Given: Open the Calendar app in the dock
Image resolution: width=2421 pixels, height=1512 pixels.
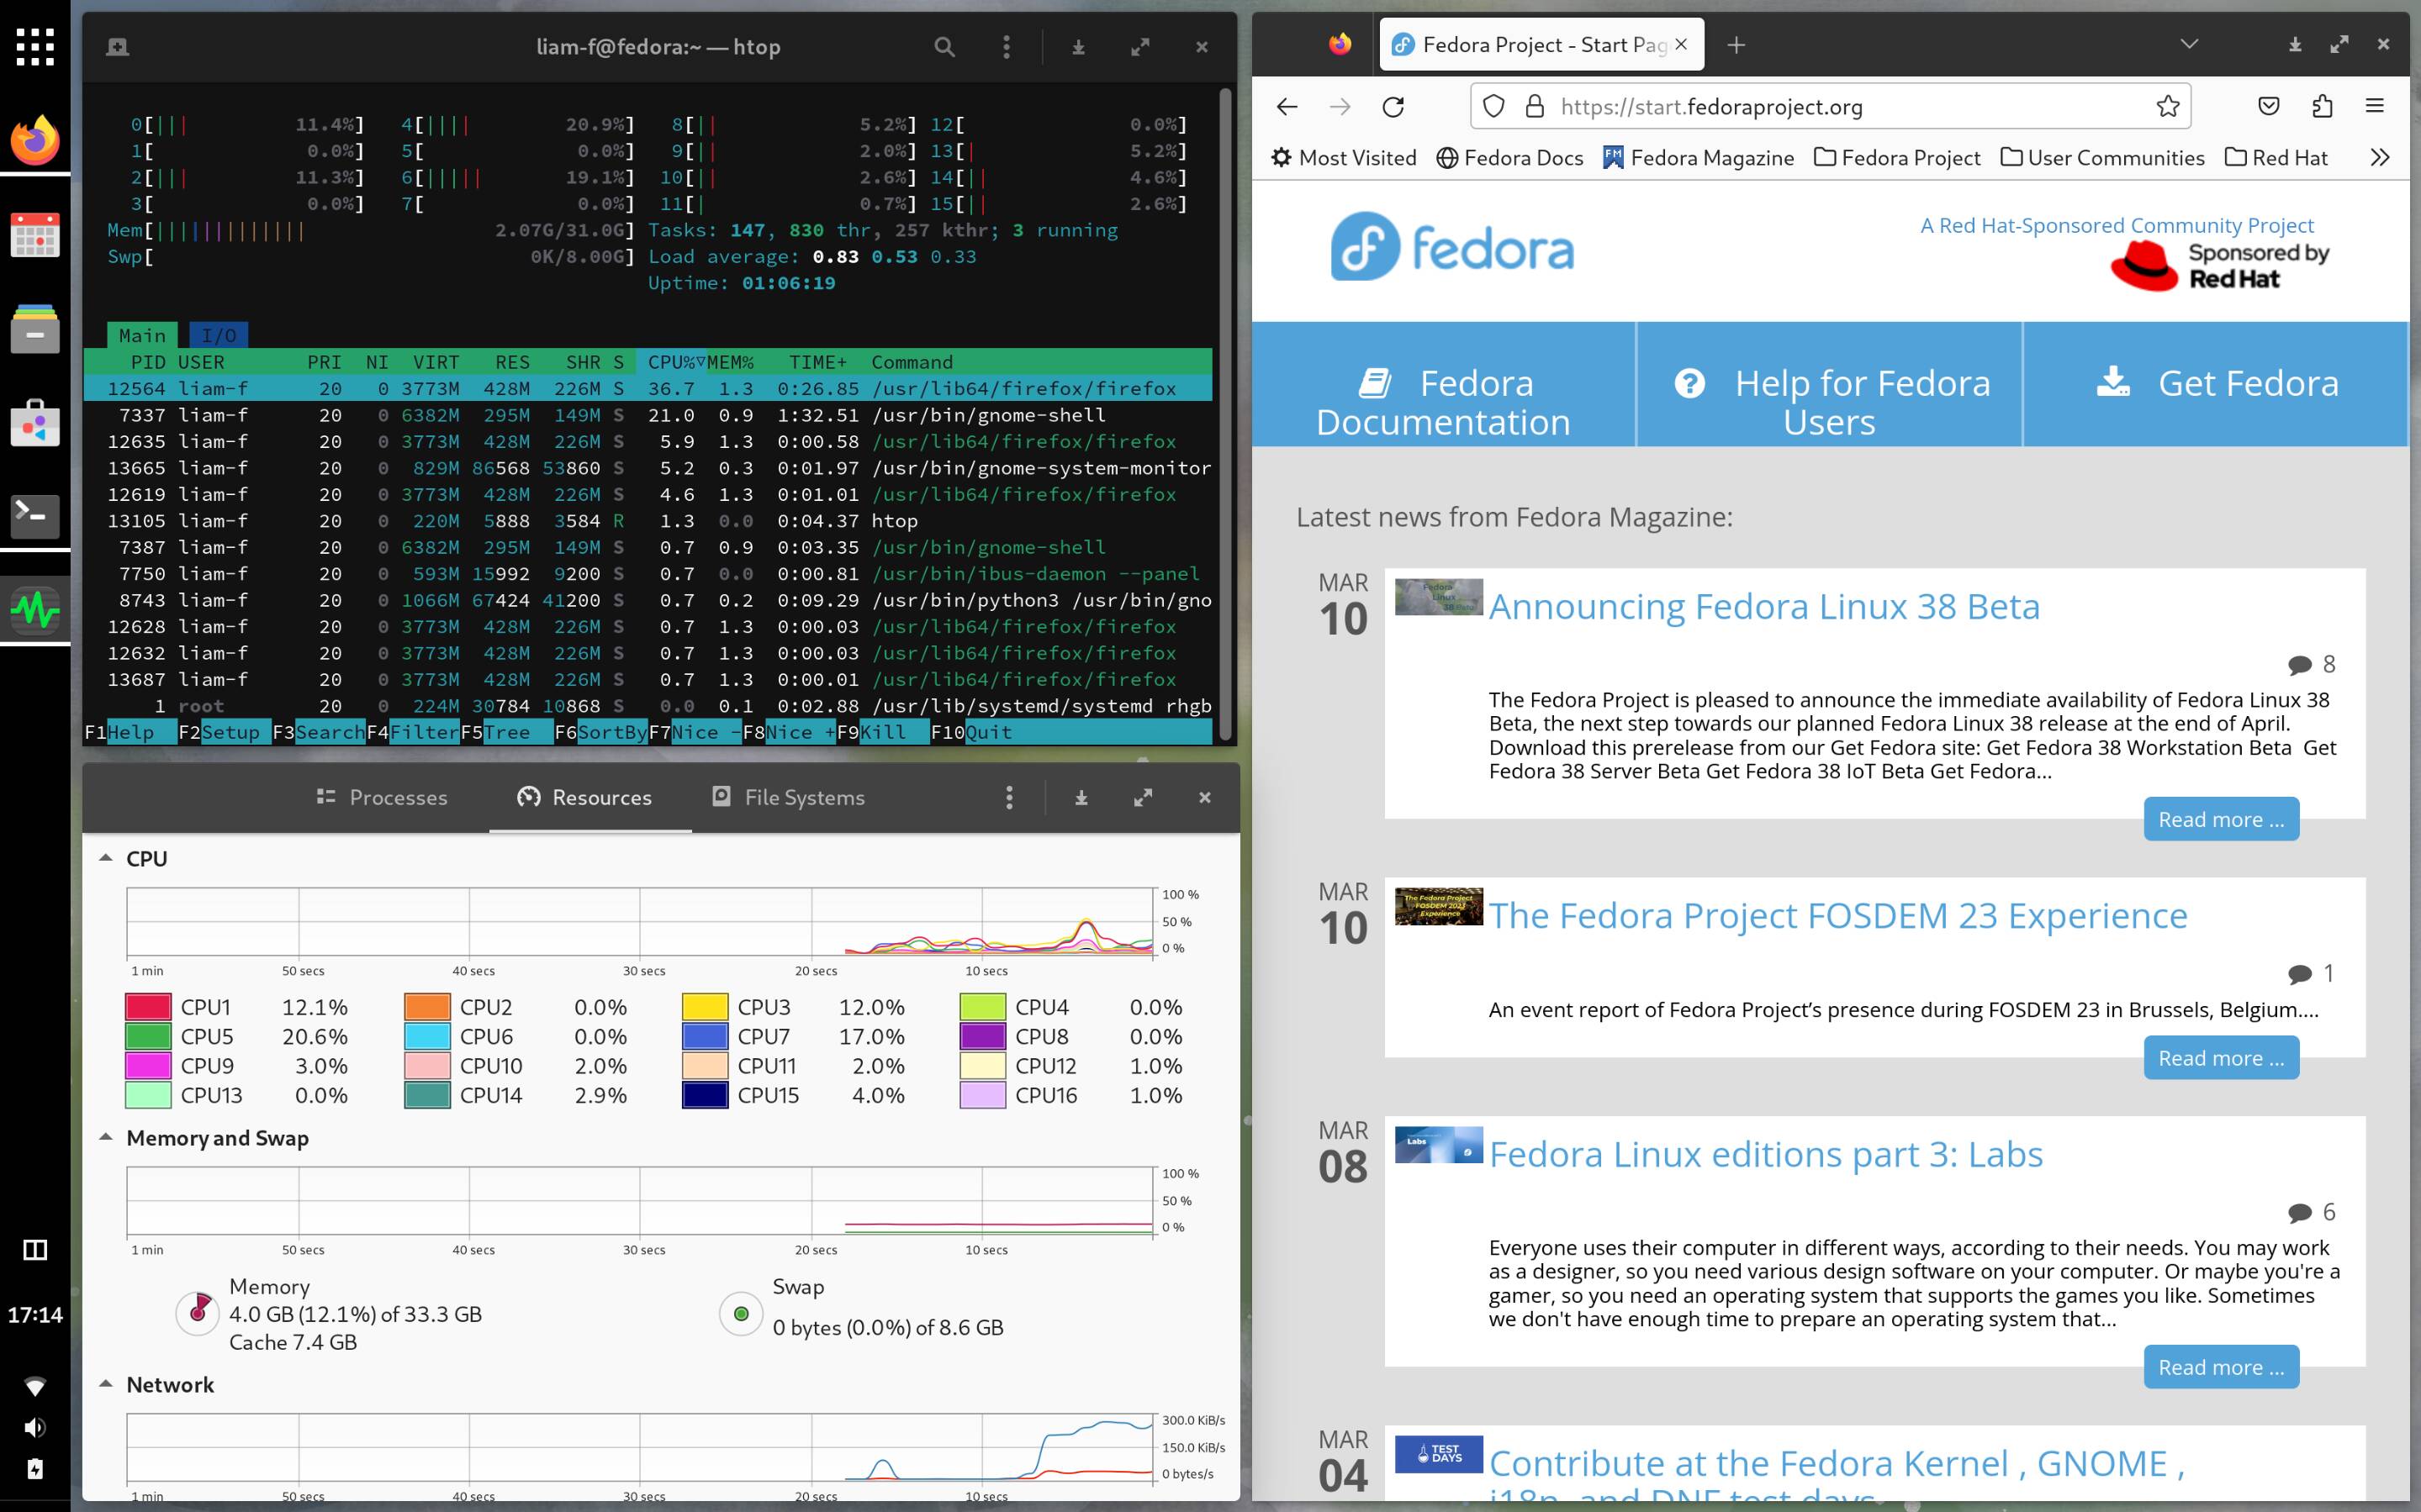Looking at the screenshot, I should point(35,235).
